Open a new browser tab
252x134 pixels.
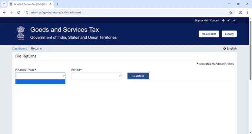[x=57, y=4]
